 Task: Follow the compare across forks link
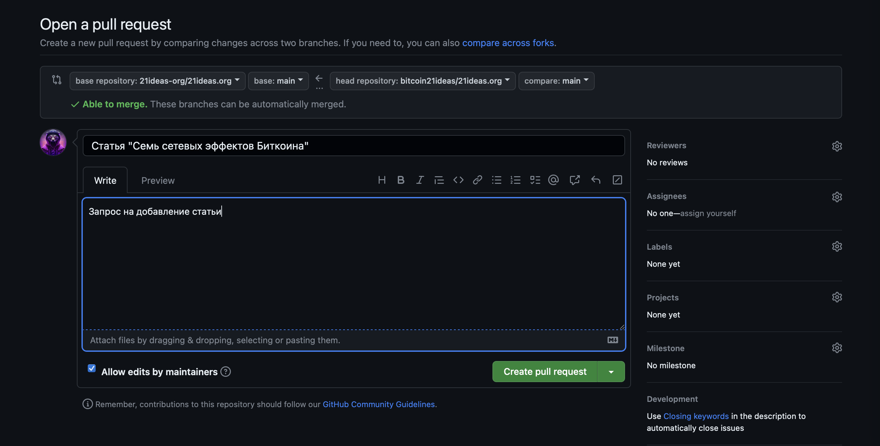[508, 43]
